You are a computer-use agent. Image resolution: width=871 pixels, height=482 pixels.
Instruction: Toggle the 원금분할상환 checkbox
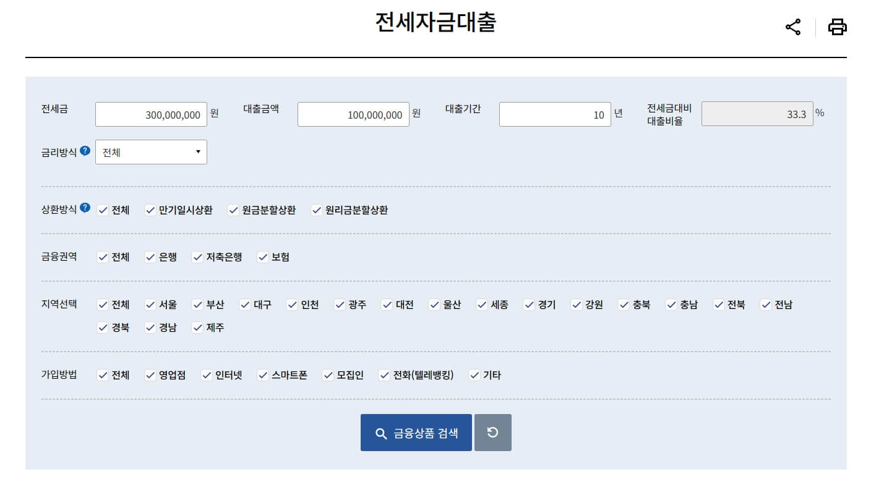click(x=233, y=210)
